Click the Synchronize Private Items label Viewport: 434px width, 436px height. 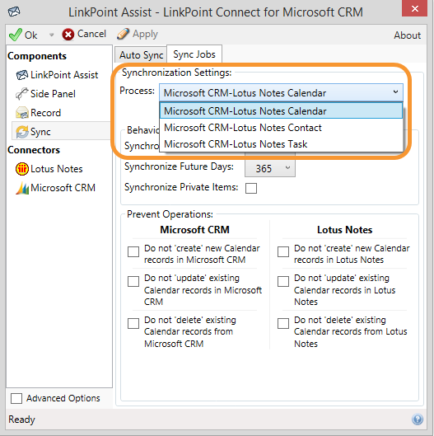tap(181, 187)
